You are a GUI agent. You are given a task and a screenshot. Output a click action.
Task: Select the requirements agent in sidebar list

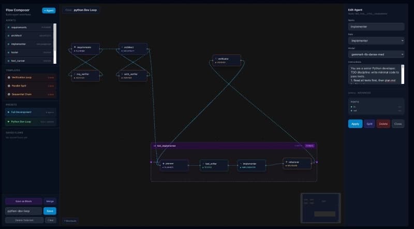click(x=29, y=27)
